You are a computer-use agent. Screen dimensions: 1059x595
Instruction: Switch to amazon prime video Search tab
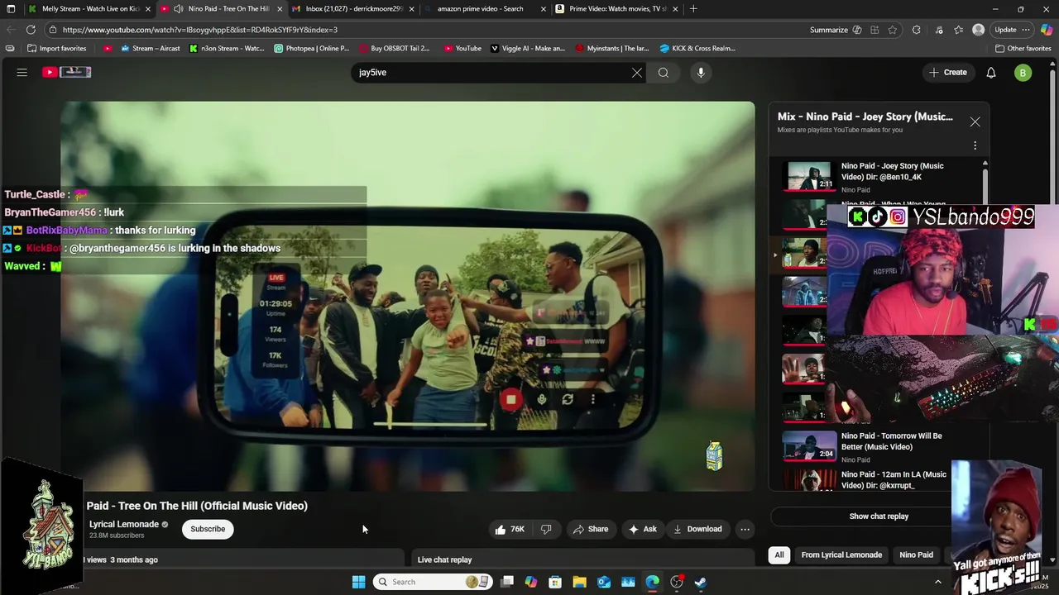[x=485, y=9]
